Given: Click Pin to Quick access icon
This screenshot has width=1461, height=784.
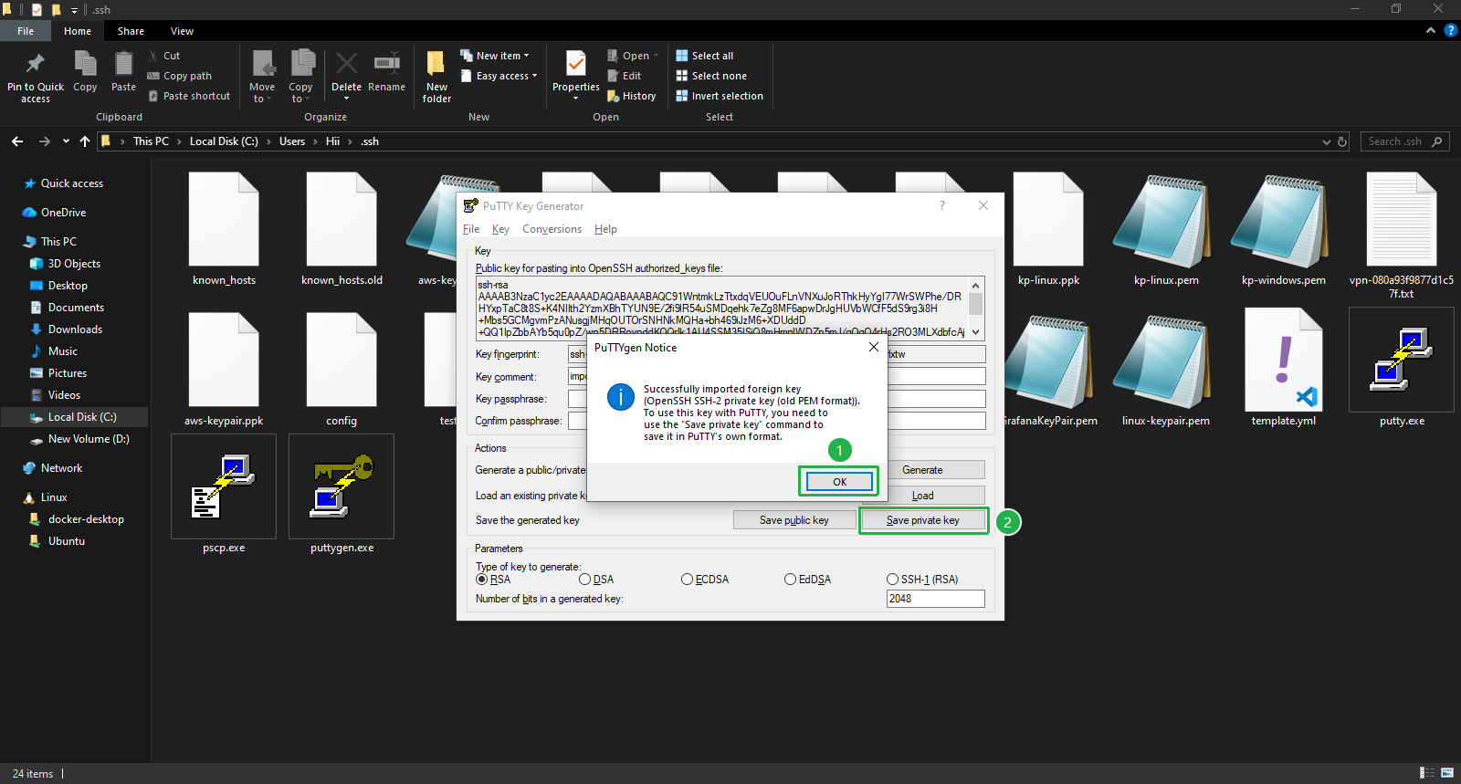Looking at the screenshot, I should (x=36, y=64).
